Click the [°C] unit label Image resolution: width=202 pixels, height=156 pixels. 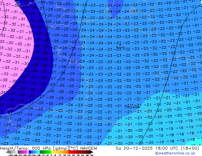73,148
